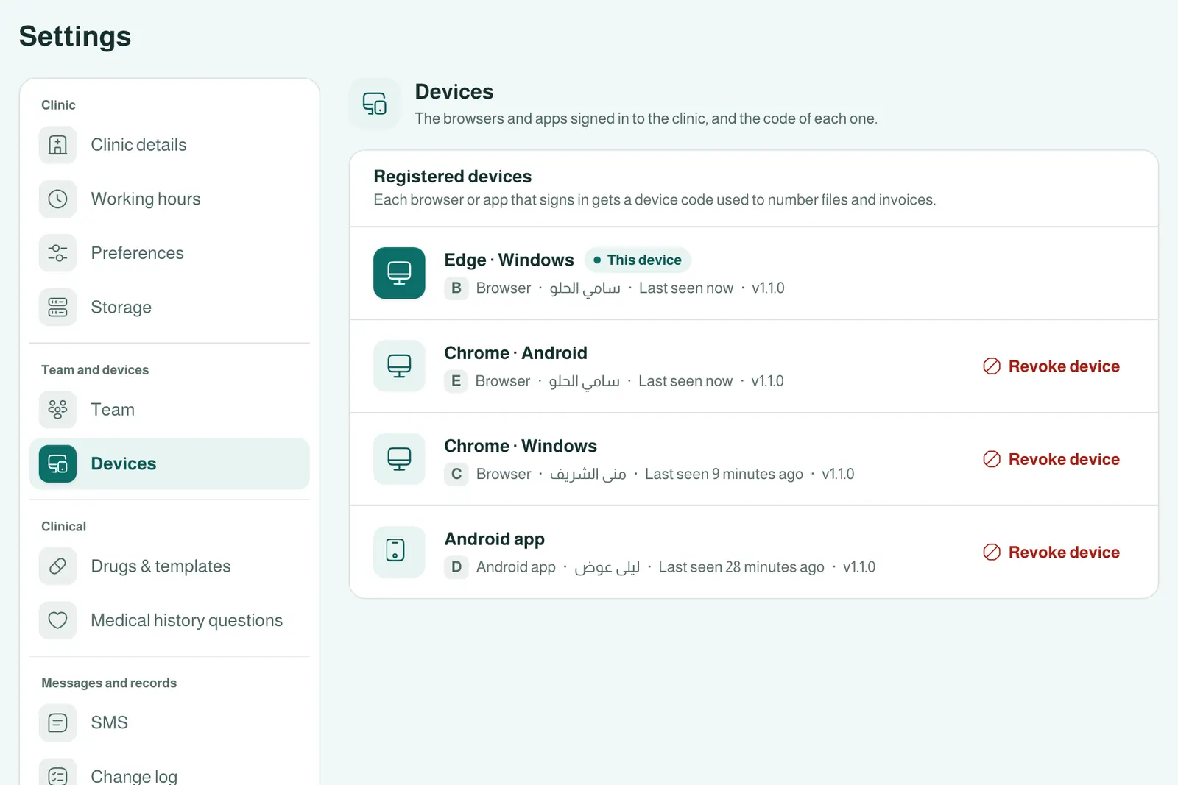Screen dimensions: 1178x785
Task: Click the Edge · Windows monitor icon
Action: [399, 273]
